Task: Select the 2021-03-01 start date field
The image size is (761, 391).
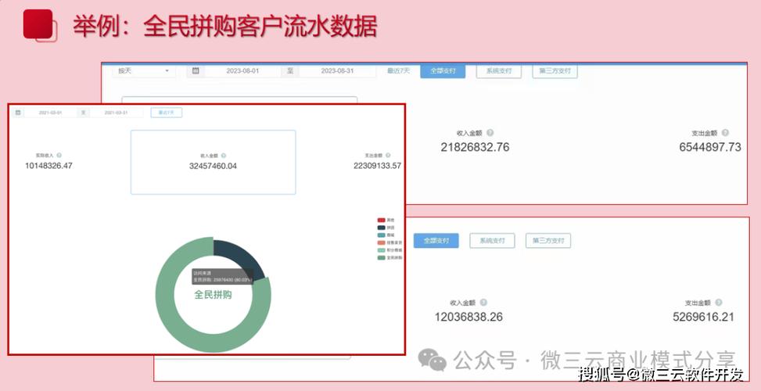Action: pos(51,113)
